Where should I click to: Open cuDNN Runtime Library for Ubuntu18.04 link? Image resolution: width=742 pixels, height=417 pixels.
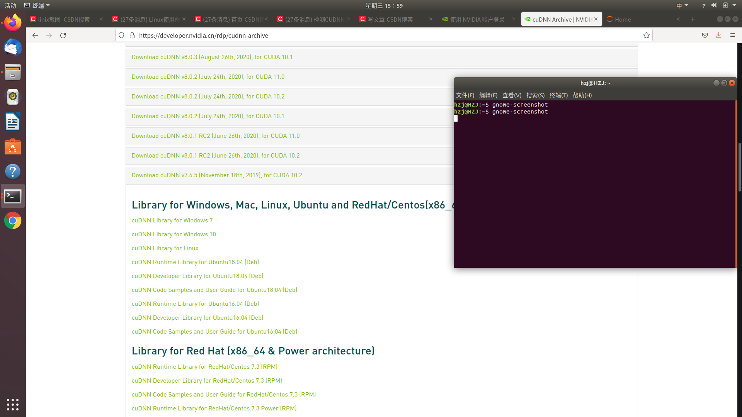[195, 262]
